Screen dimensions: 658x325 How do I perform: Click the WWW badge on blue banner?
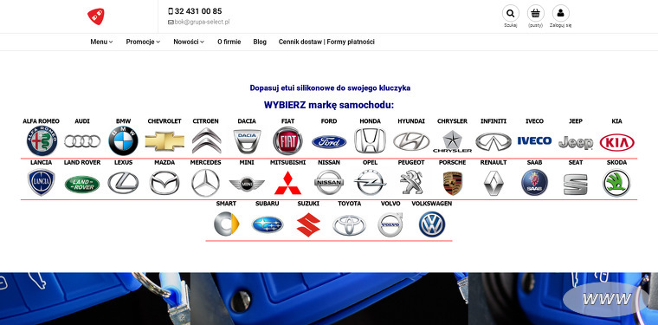pos(606,299)
